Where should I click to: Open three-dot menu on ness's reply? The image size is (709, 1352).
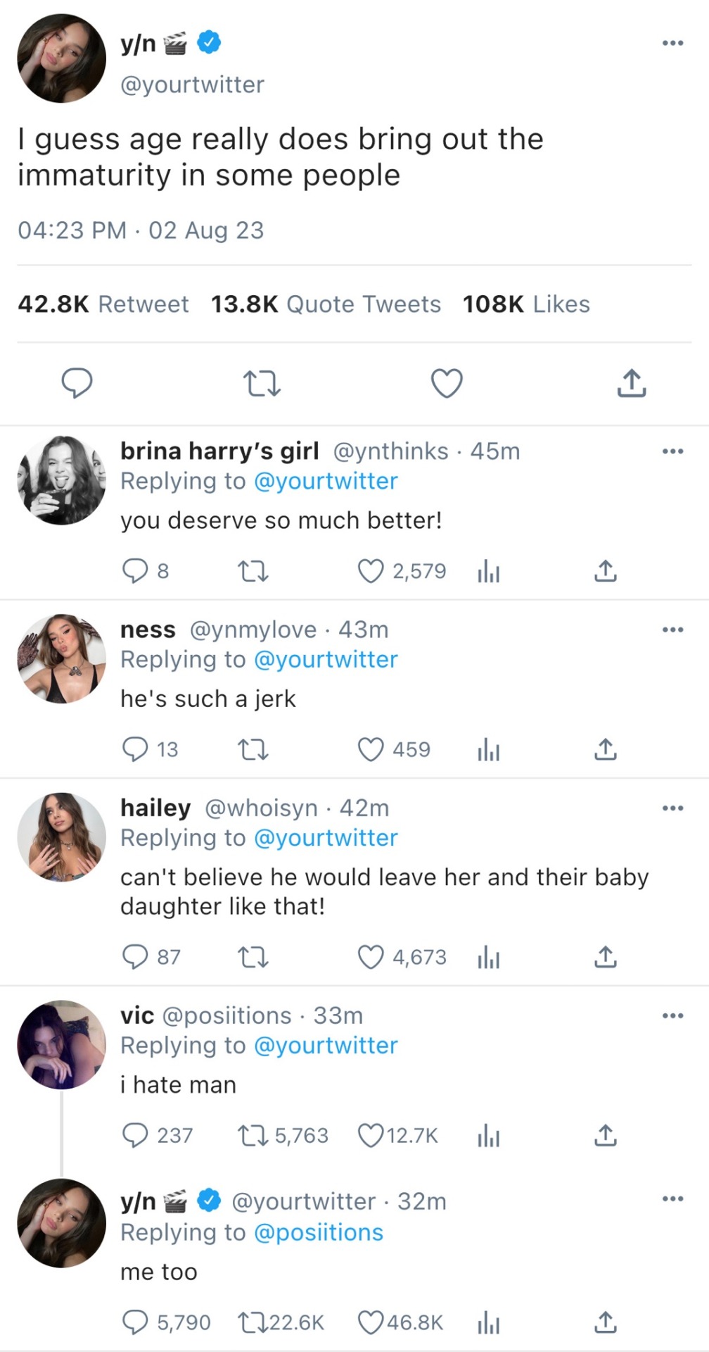tap(672, 630)
